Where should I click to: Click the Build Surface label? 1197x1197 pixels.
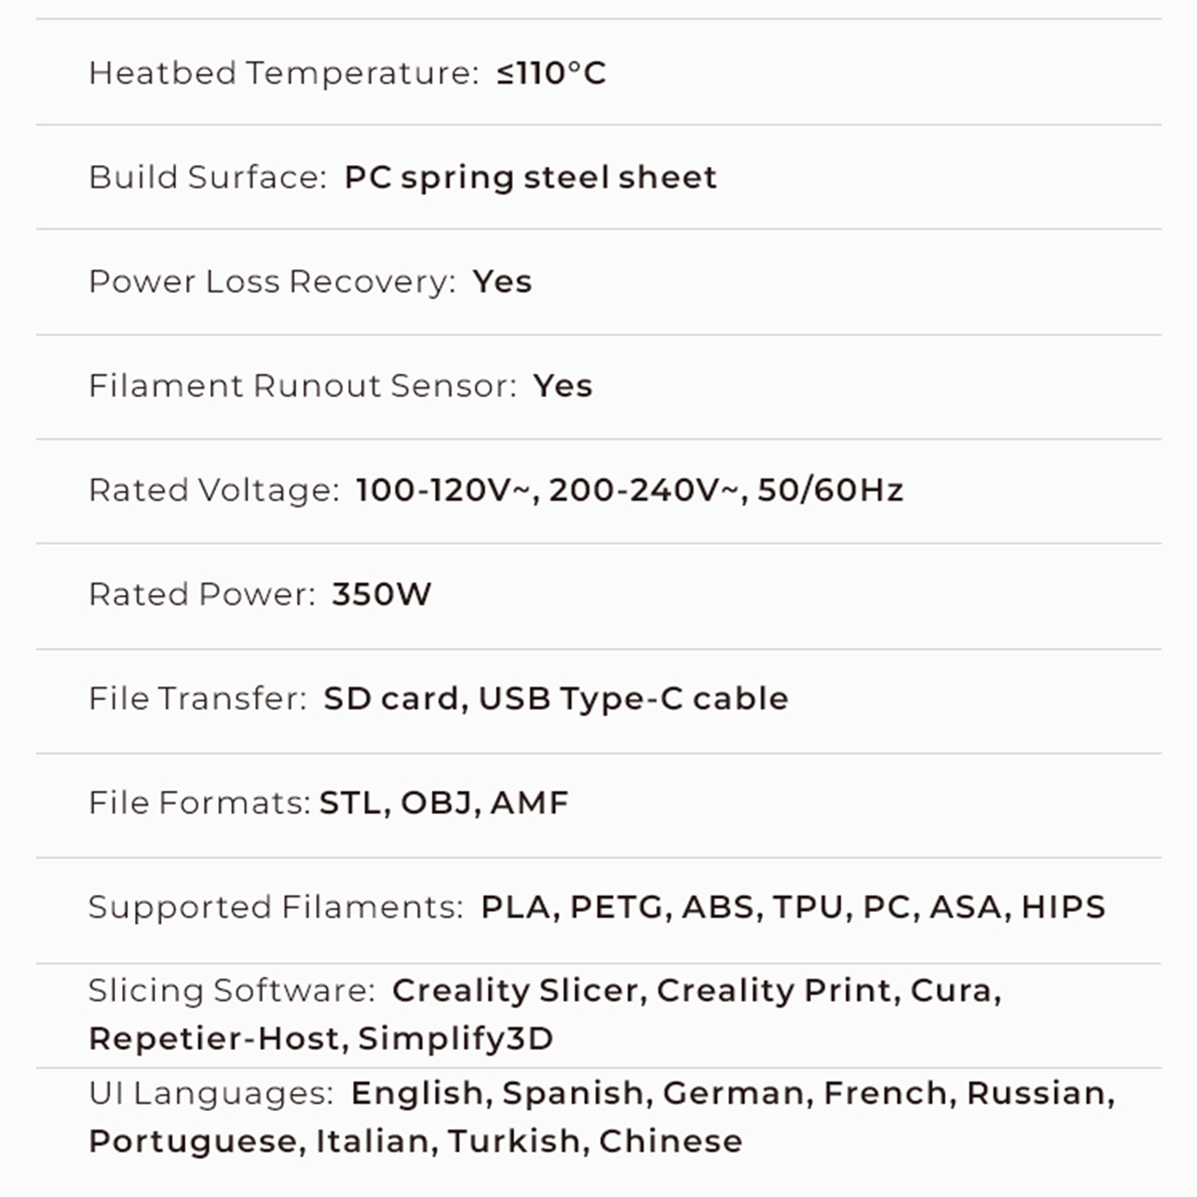(208, 177)
